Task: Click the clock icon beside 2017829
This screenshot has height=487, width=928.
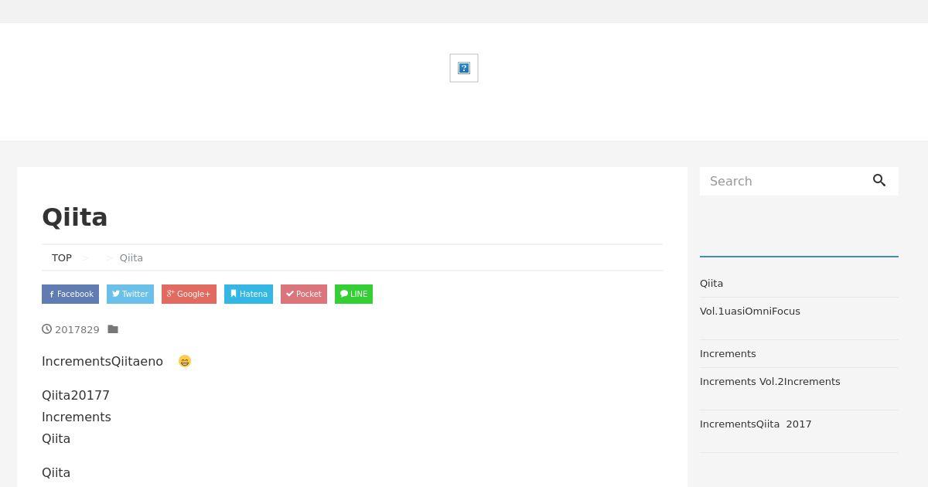Action: (47, 329)
